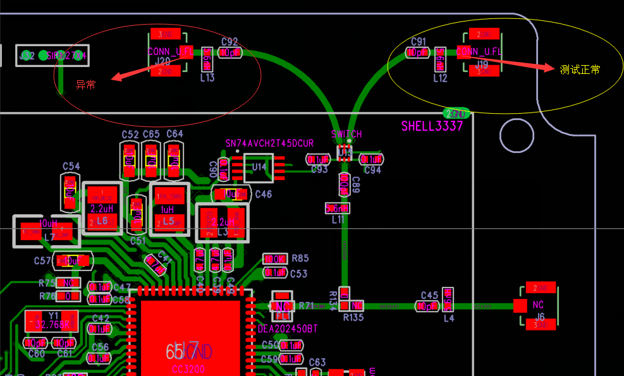
Task: Click the SHELL3337 designator text
Action: (432, 126)
